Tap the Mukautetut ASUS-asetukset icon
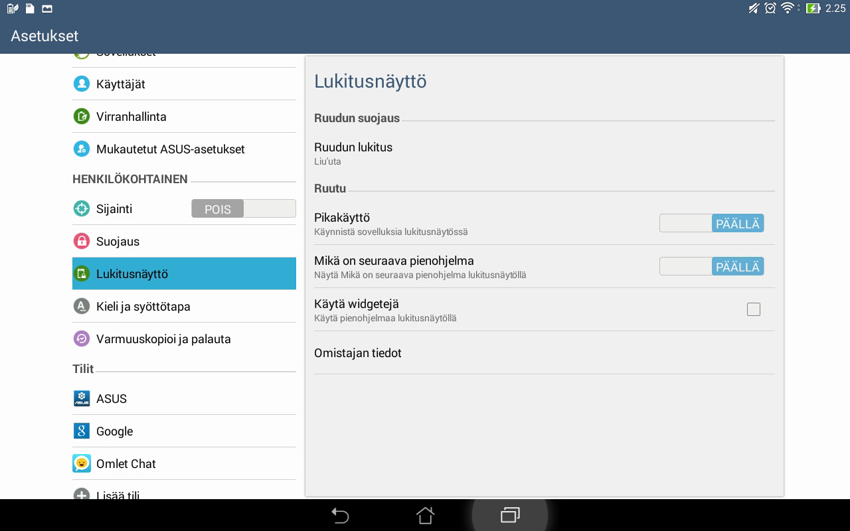This screenshot has height=531, width=850. click(x=81, y=149)
